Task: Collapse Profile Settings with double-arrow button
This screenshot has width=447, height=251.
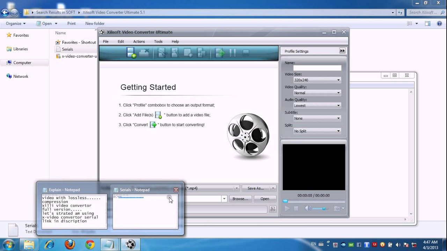Action: pyautogui.click(x=342, y=51)
